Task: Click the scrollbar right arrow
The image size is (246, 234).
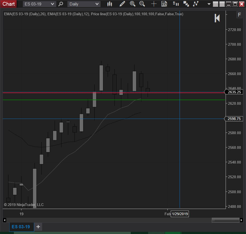Action: (241, 220)
